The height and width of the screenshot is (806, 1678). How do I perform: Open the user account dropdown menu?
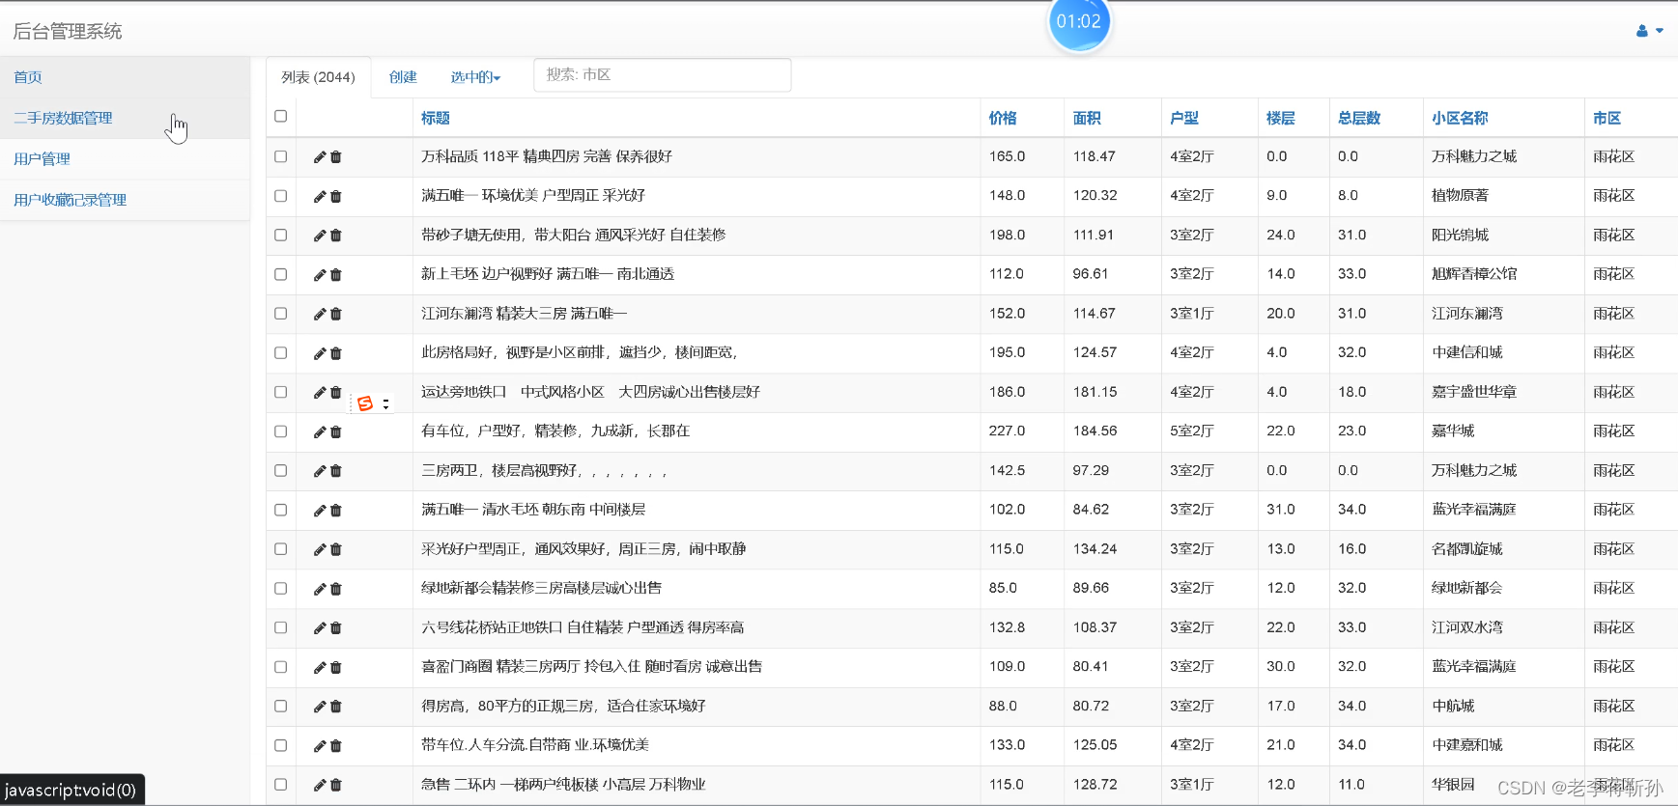(x=1649, y=31)
